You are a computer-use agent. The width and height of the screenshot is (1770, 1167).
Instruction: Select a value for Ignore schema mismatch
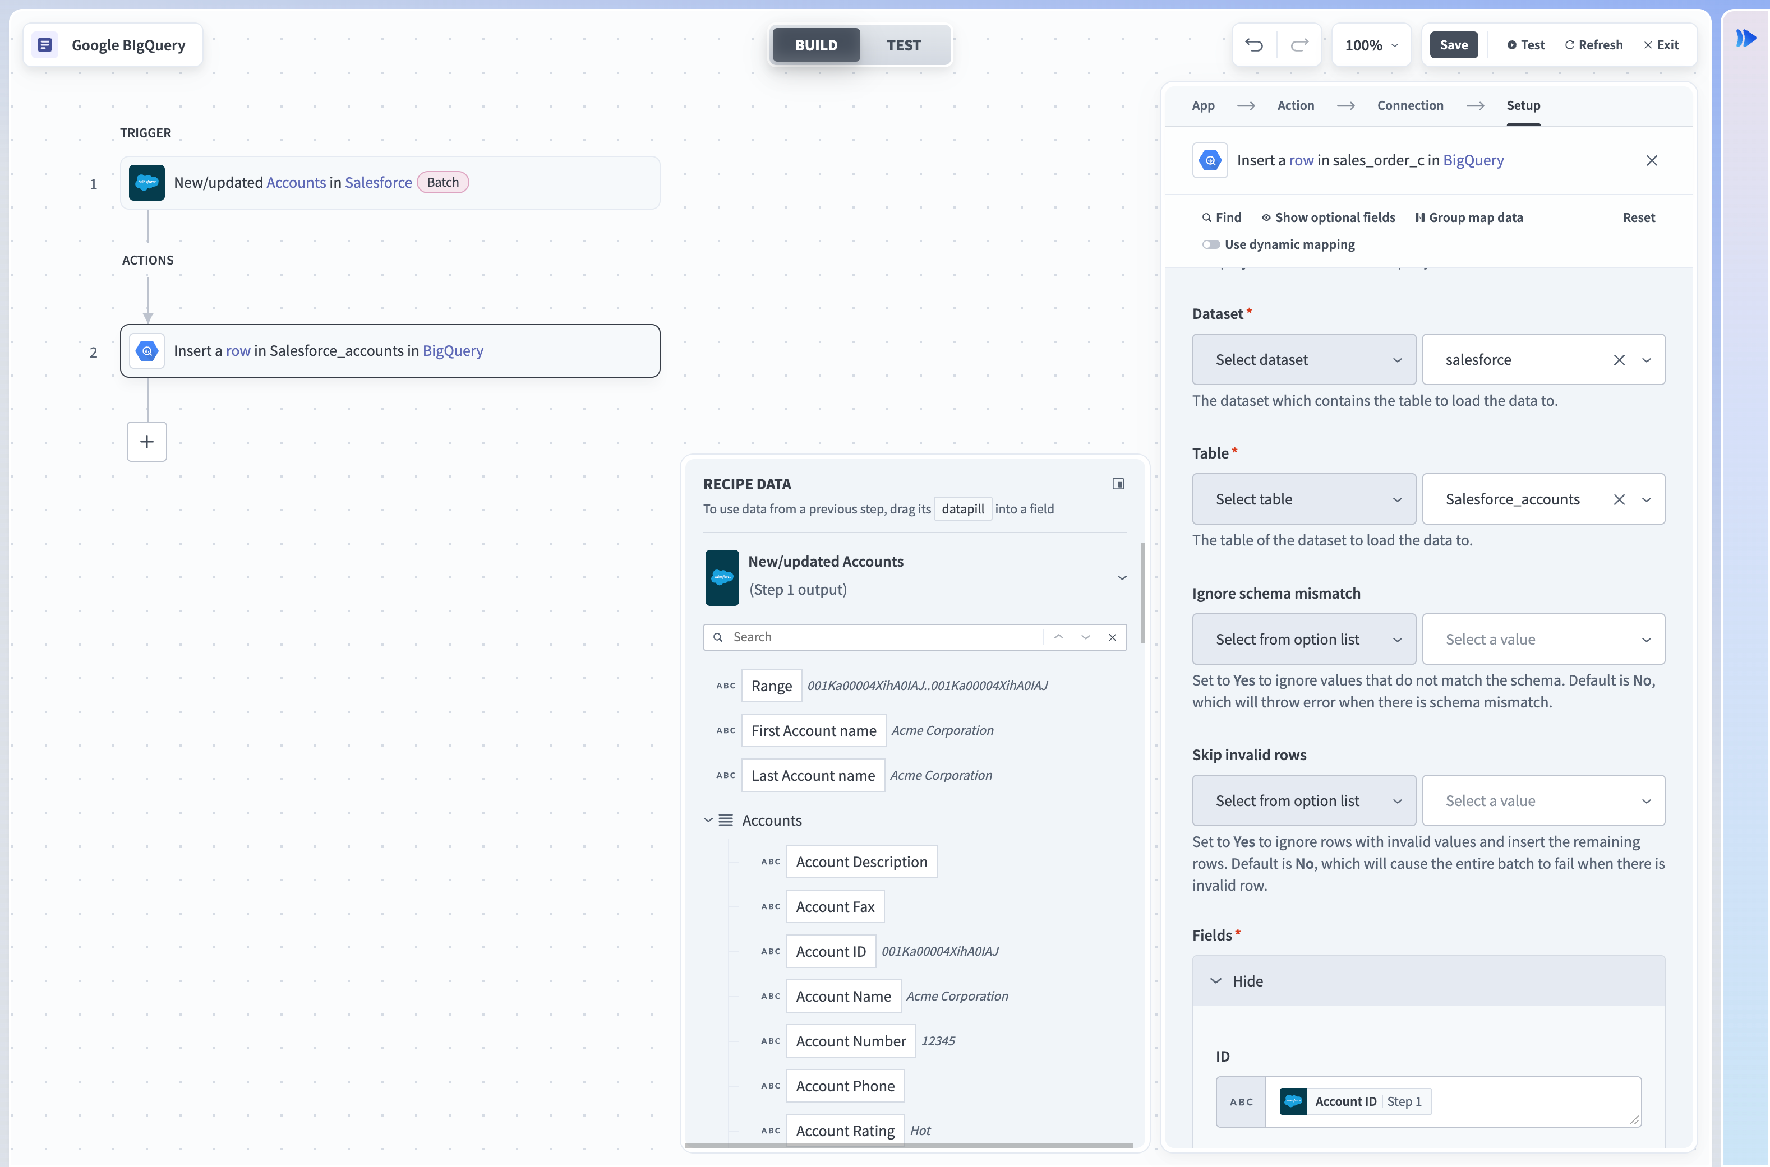tap(1543, 640)
